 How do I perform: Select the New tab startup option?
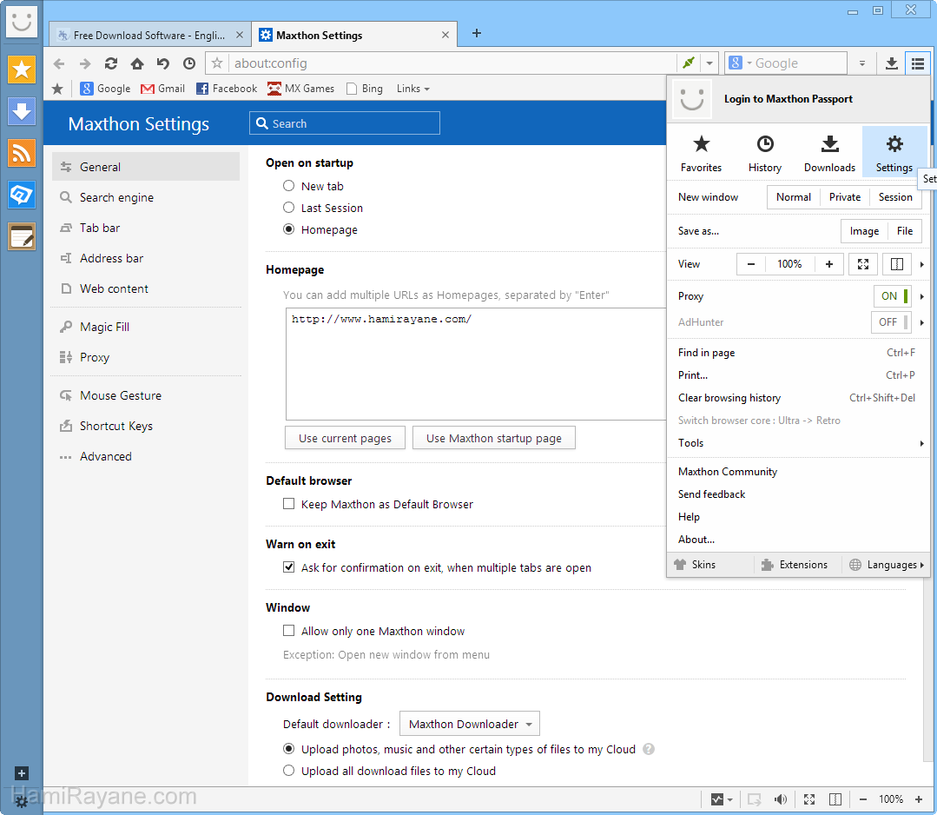tap(288, 186)
